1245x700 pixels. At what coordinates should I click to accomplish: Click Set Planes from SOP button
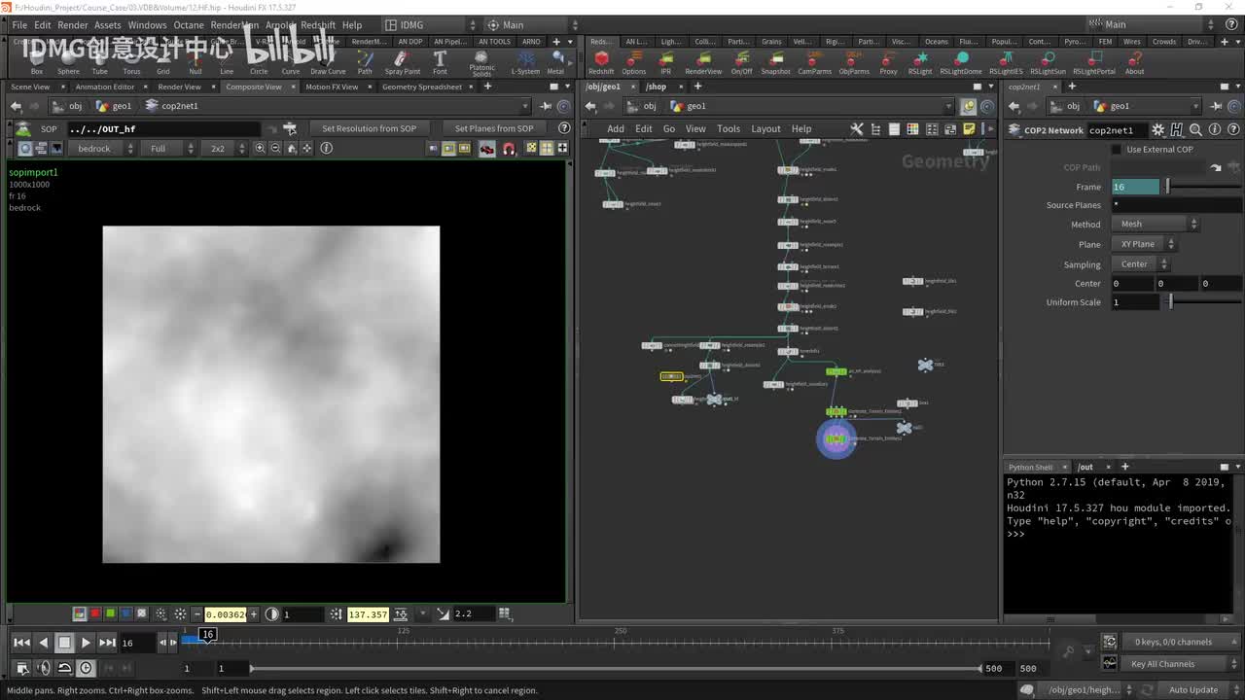click(494, 128)
